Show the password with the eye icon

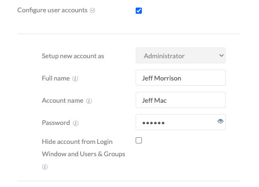(x=220, y=121)
